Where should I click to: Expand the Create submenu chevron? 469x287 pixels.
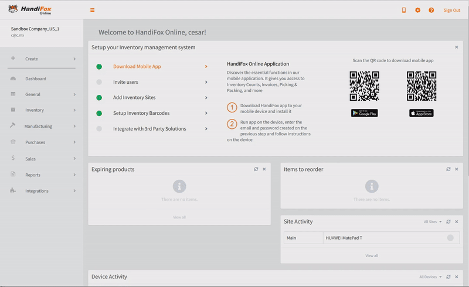point(74,59)
